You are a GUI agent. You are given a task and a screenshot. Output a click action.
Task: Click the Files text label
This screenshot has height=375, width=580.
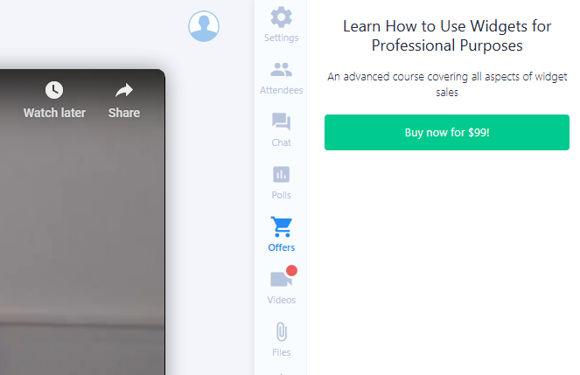coord(281,352)
